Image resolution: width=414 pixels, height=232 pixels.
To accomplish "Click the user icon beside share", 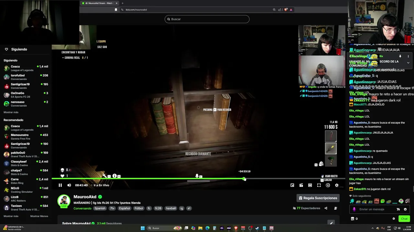I will tap(335, 208).
